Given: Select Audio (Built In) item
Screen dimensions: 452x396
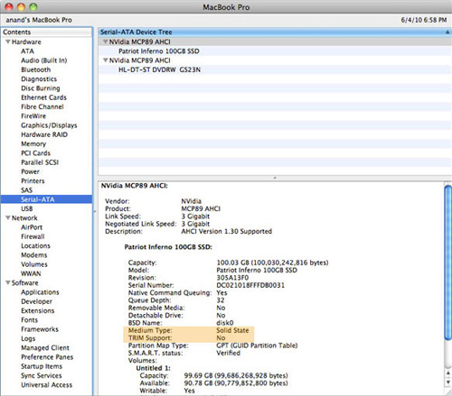Looking at the screenshot, I should [44, 60].
